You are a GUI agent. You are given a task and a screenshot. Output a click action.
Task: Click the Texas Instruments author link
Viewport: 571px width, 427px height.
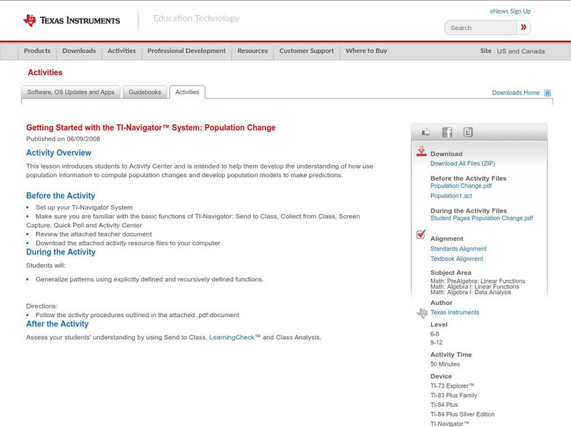tap(455, 313)
